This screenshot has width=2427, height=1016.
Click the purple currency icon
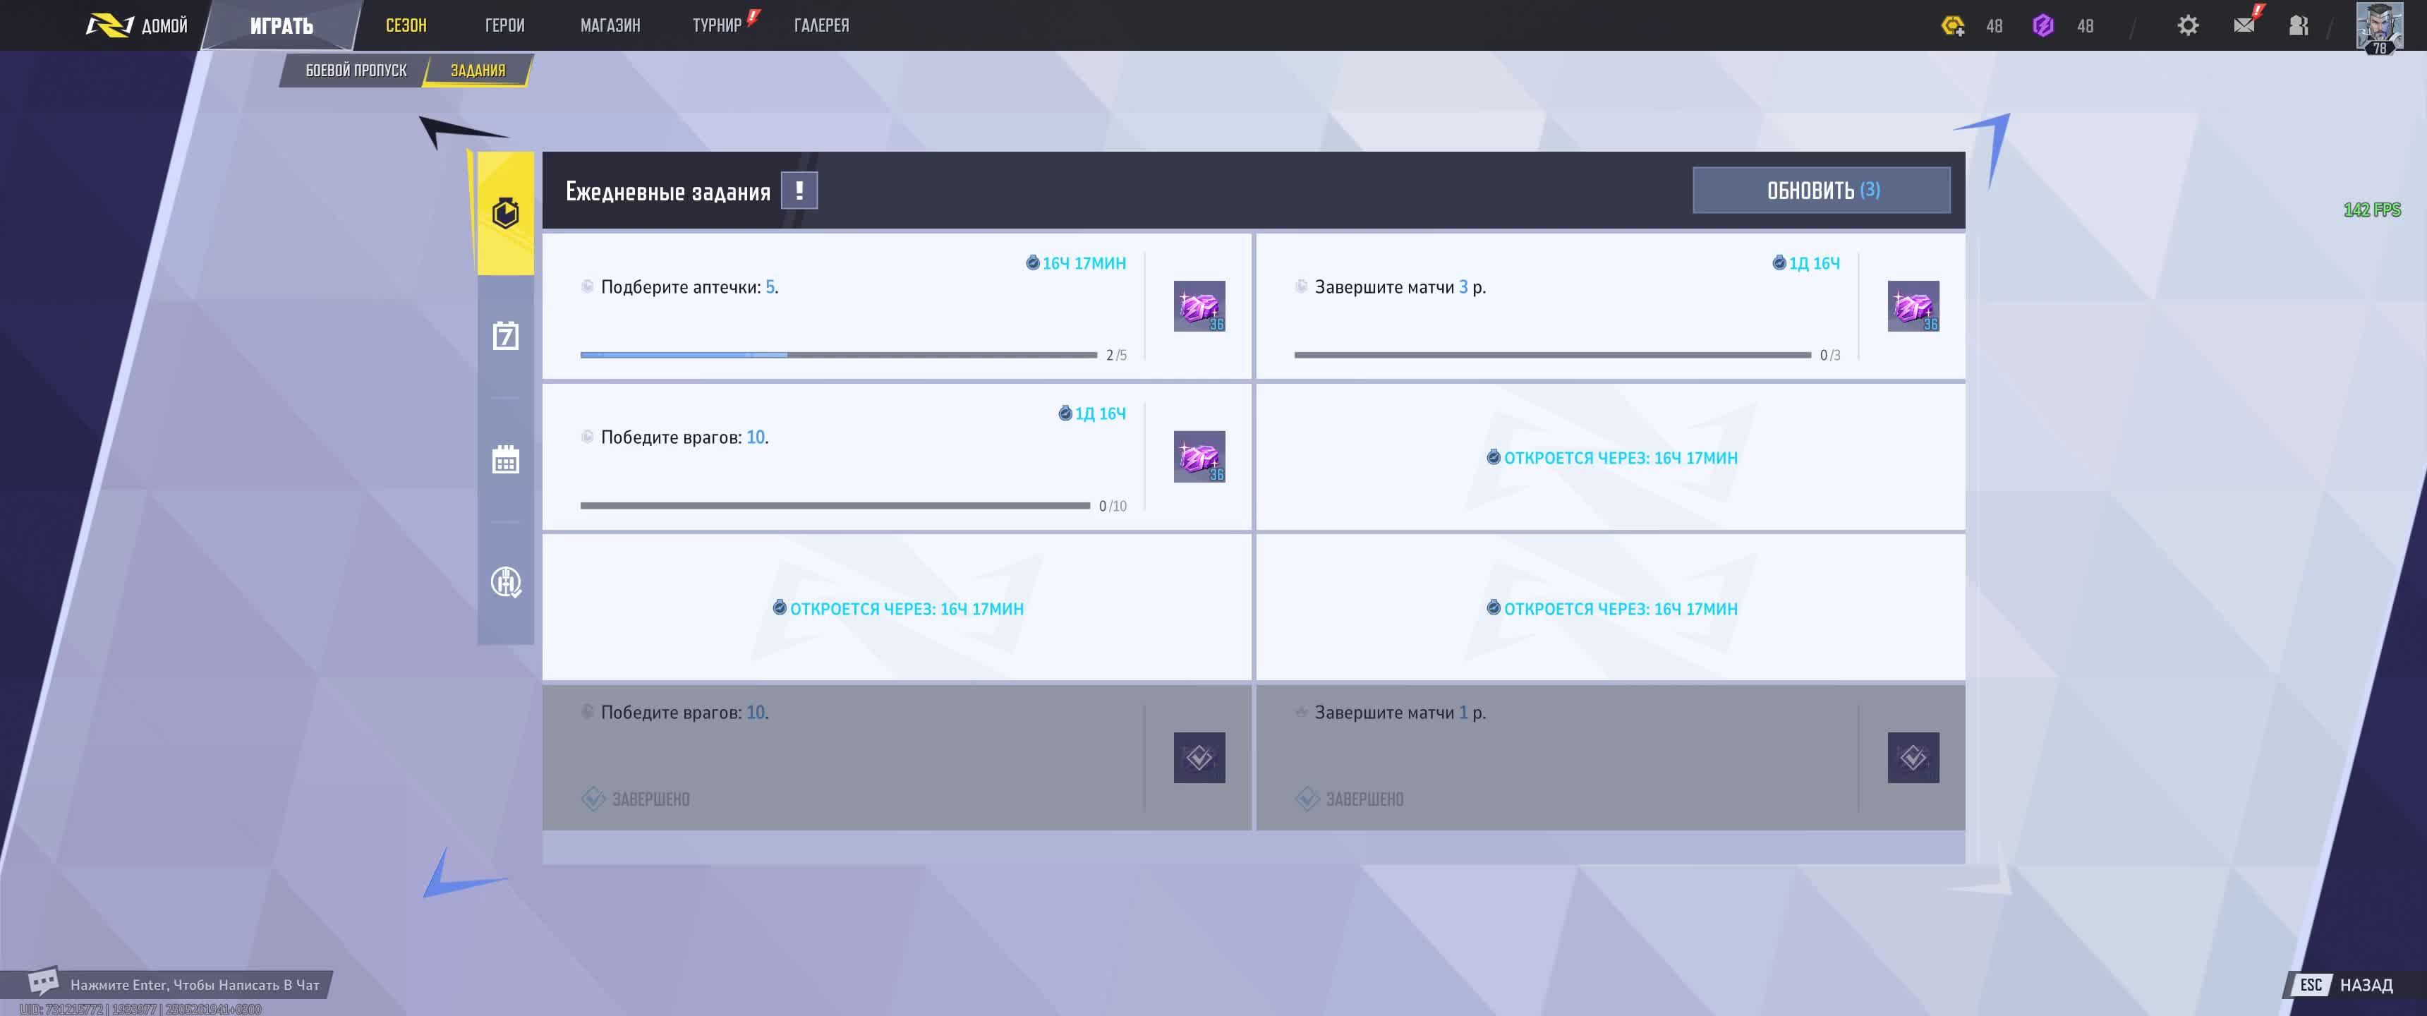pyautogui.click(x=2042, y=25)
